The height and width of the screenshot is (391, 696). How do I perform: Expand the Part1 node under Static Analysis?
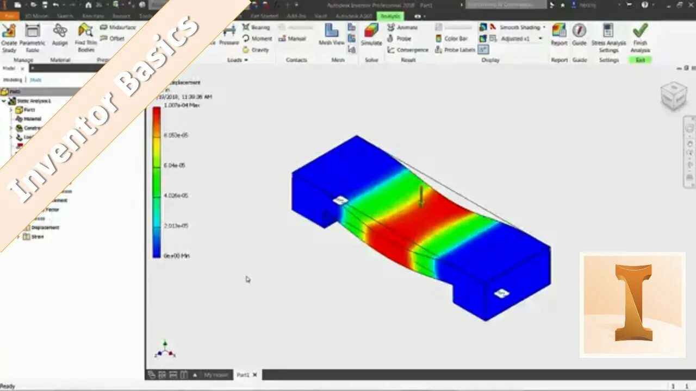pos(11,110)
